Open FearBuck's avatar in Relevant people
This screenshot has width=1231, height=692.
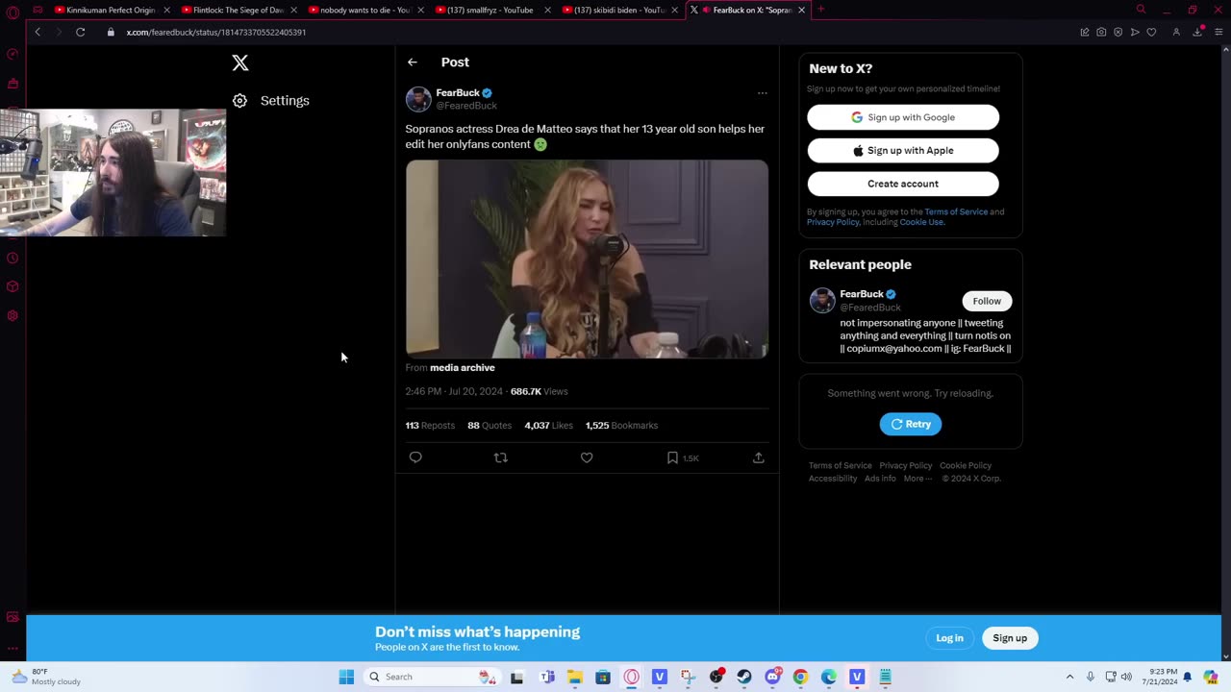coord(822,301)
